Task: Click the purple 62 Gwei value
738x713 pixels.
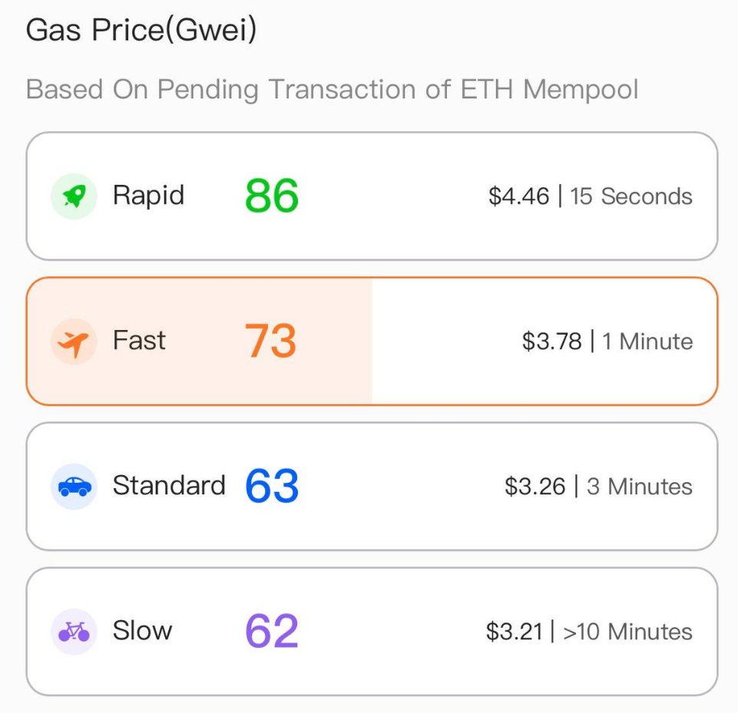Action: point(271,632)
